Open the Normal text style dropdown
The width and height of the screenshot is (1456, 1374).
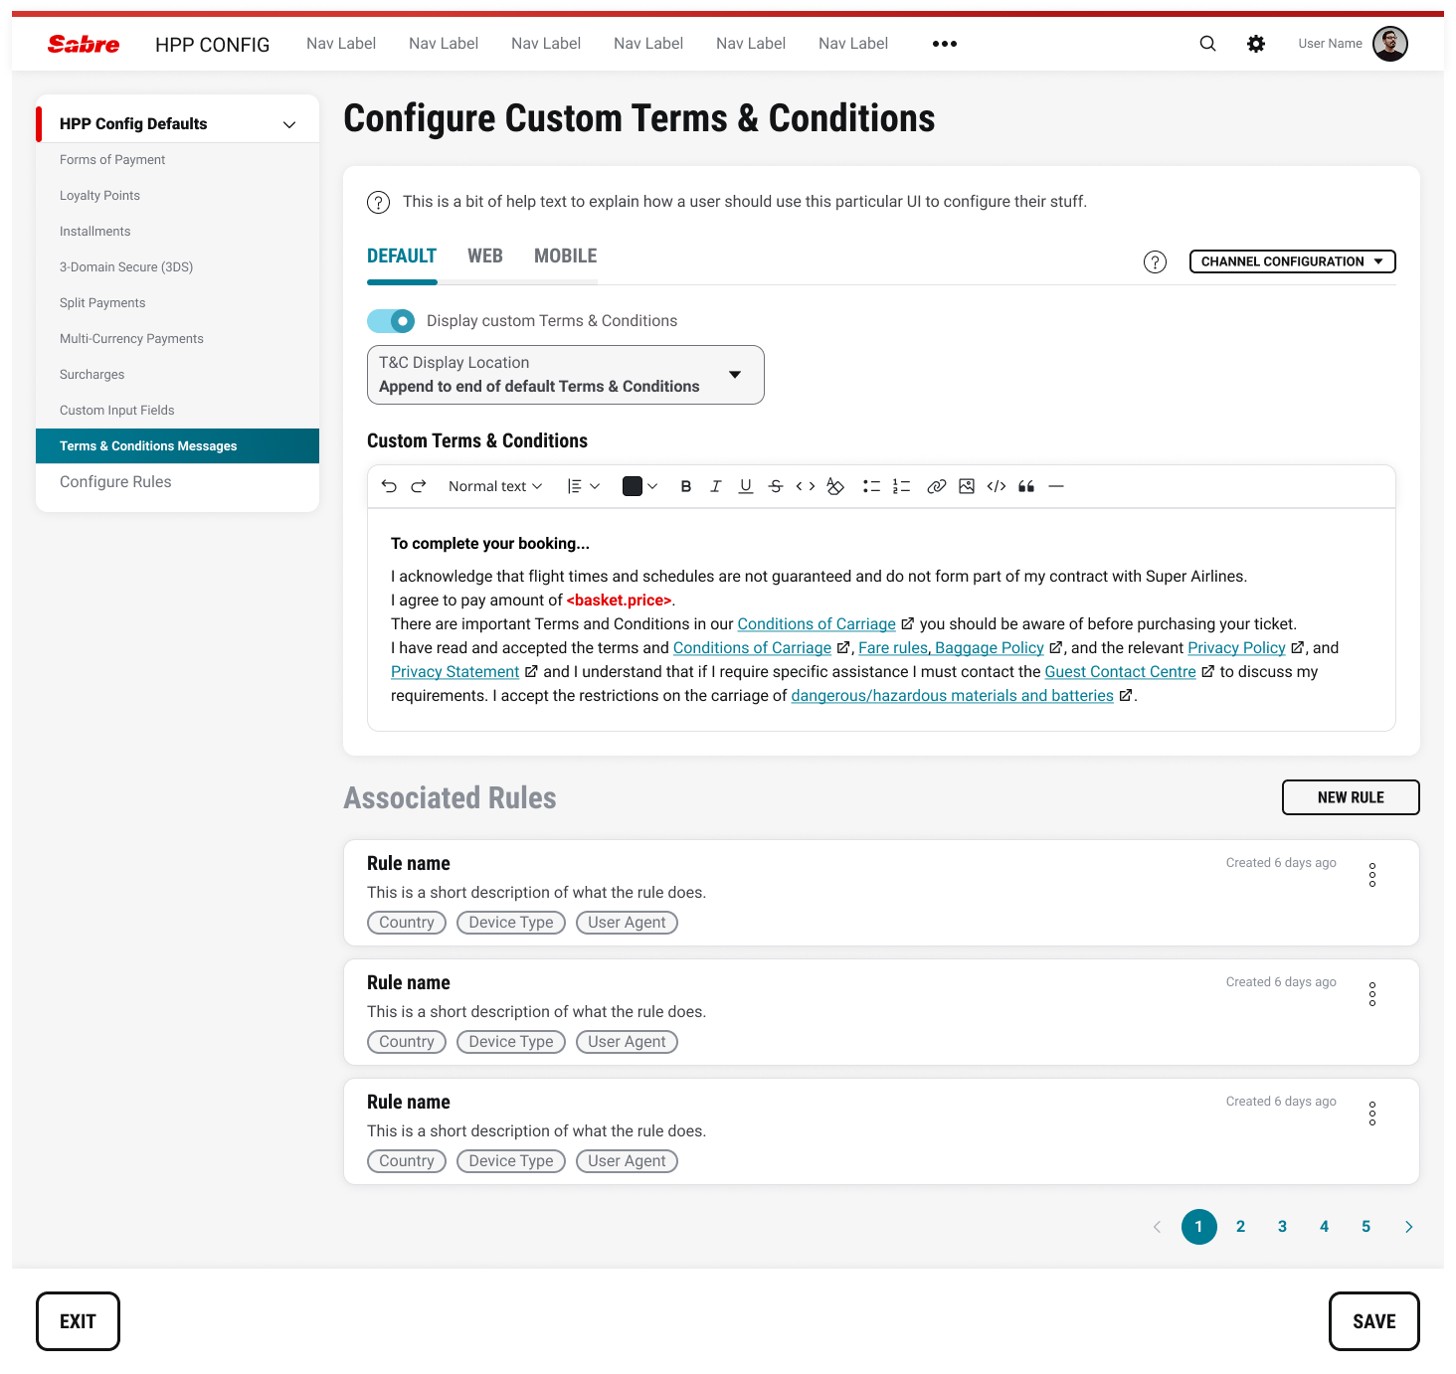coord(495,486)
